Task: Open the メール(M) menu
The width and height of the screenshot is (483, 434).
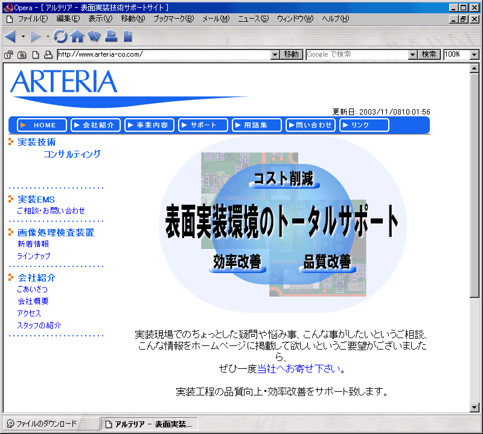Action: point(216,19)
